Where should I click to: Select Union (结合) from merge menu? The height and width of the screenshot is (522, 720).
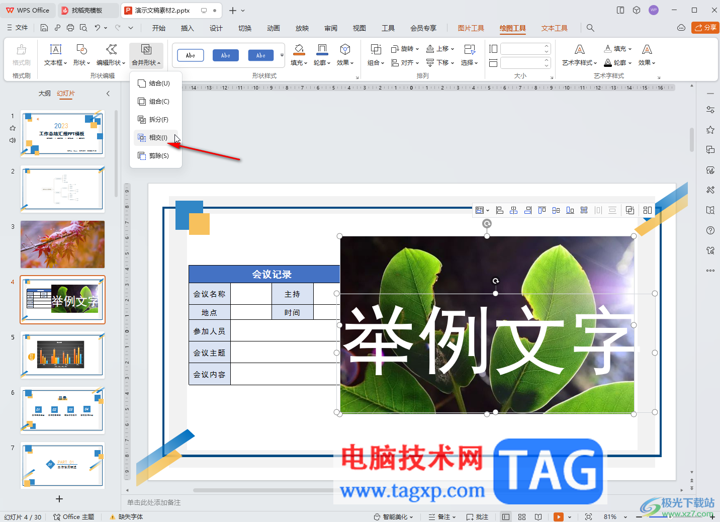(x=156, y=83)
